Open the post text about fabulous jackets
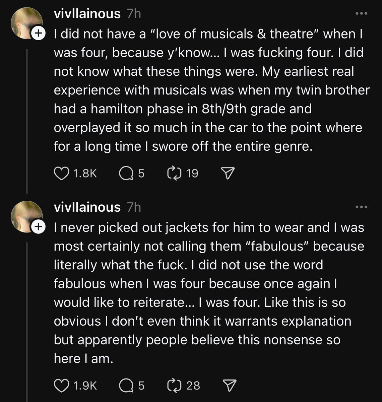The height and width of the screenshot is (402, 382). [x=201, y=293]
